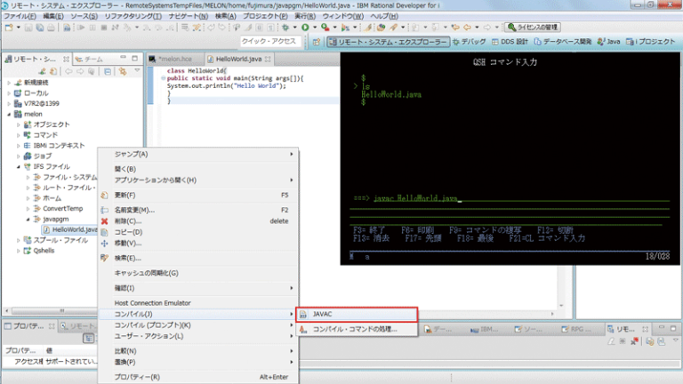Viewport: 683px width, 384px height.
Task: Click the 移動(V) move icon entry
Action: 128,243
